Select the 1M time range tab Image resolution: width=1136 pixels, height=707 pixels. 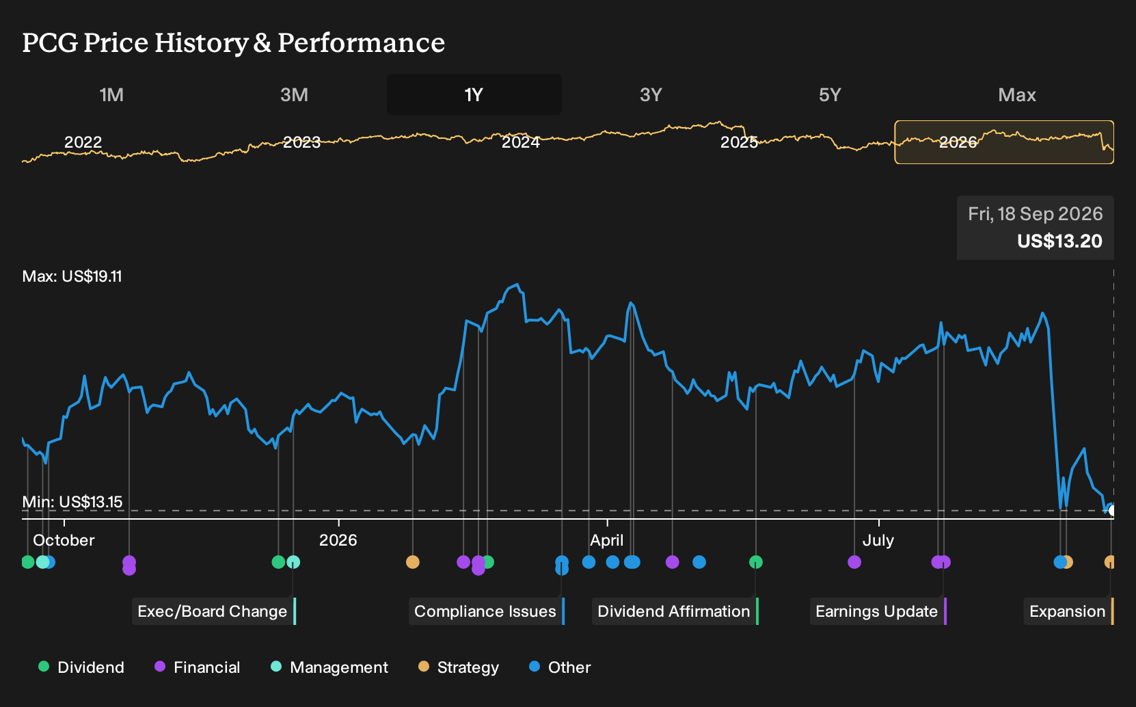point(111,94)
